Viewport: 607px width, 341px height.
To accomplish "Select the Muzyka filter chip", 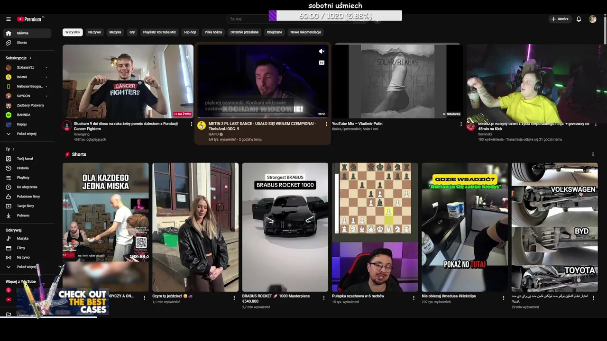I will point(115,32).
